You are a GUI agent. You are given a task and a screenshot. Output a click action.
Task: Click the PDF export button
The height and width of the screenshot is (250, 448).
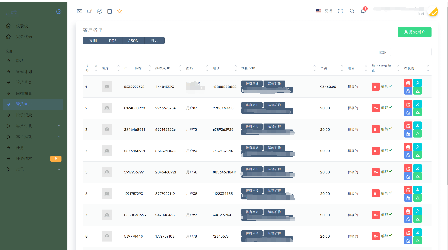pyautogui.click(x=113, y=41)
